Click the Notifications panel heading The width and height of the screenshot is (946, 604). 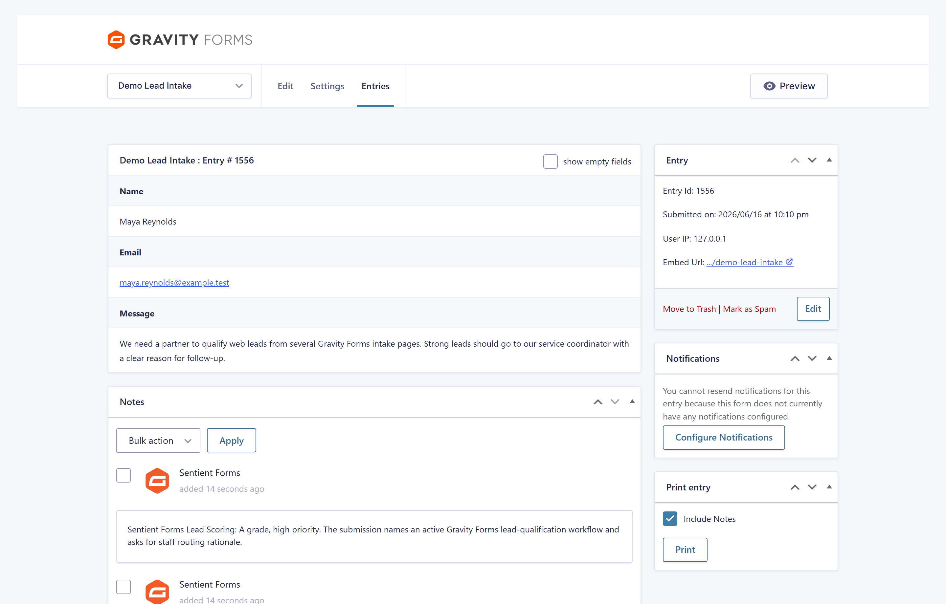click(x=693, y=358)
